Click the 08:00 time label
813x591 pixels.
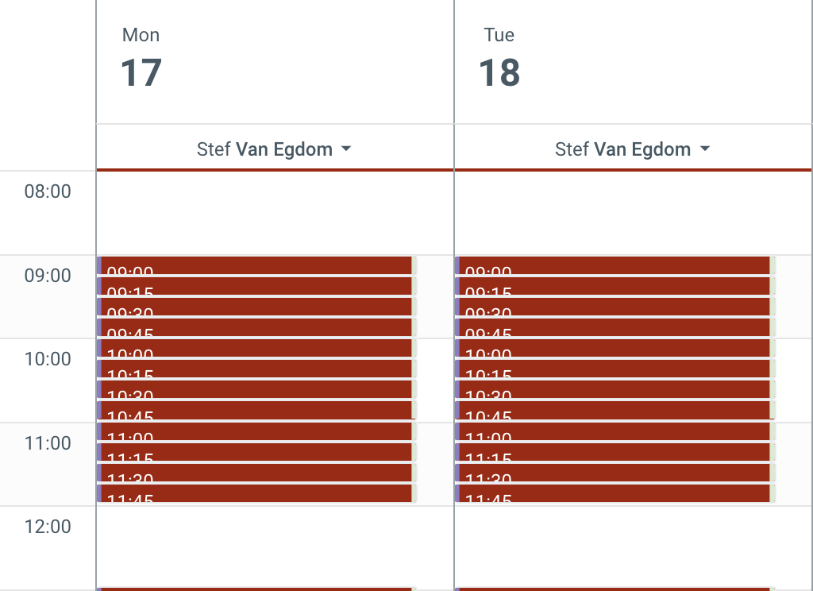click(48, 191)
